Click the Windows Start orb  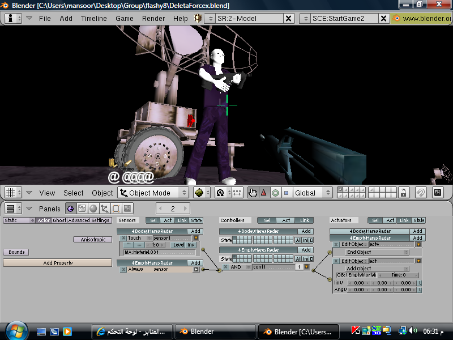pos(17,331)
